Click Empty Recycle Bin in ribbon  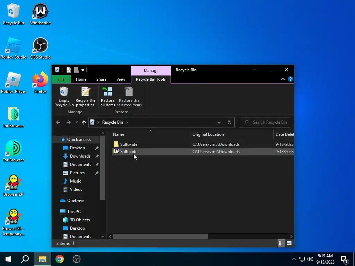point(64,97)
